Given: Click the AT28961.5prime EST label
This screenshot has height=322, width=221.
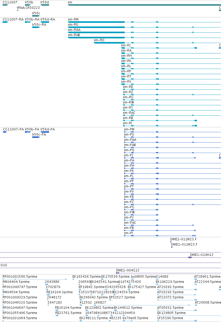Looking at the screenshot, I should click(207, 277).
